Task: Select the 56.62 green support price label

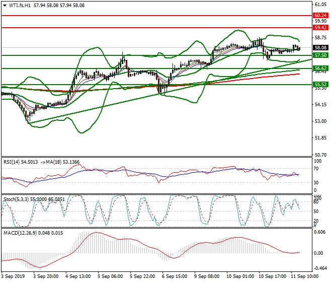Action: click(x=320, y=68)
